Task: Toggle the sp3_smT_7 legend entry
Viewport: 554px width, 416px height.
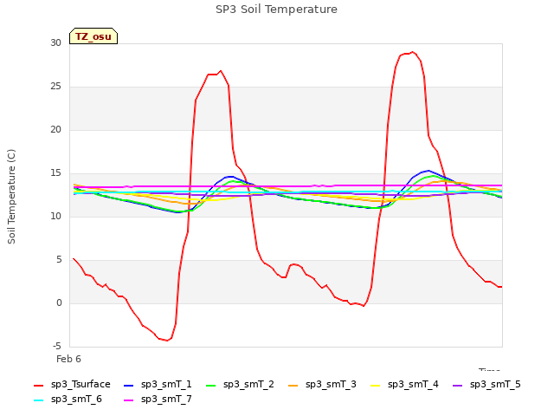Action: [x=158, y=400]
